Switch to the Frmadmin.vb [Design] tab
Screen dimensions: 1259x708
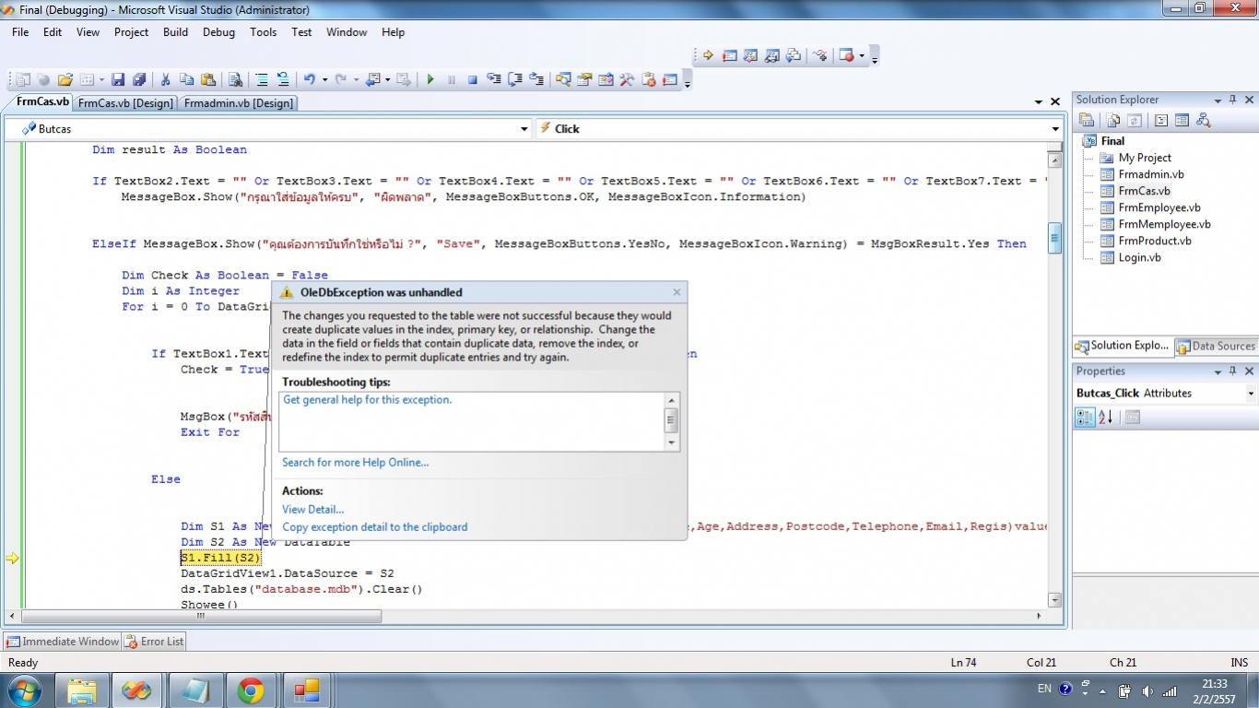(x=239, y=103)
